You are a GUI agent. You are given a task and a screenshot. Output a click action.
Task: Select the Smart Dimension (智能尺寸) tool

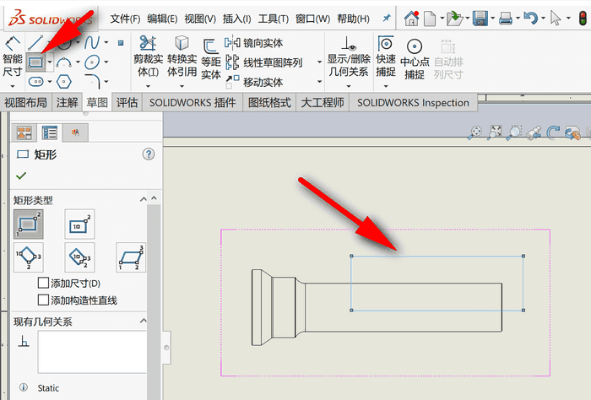pos(13,57)
